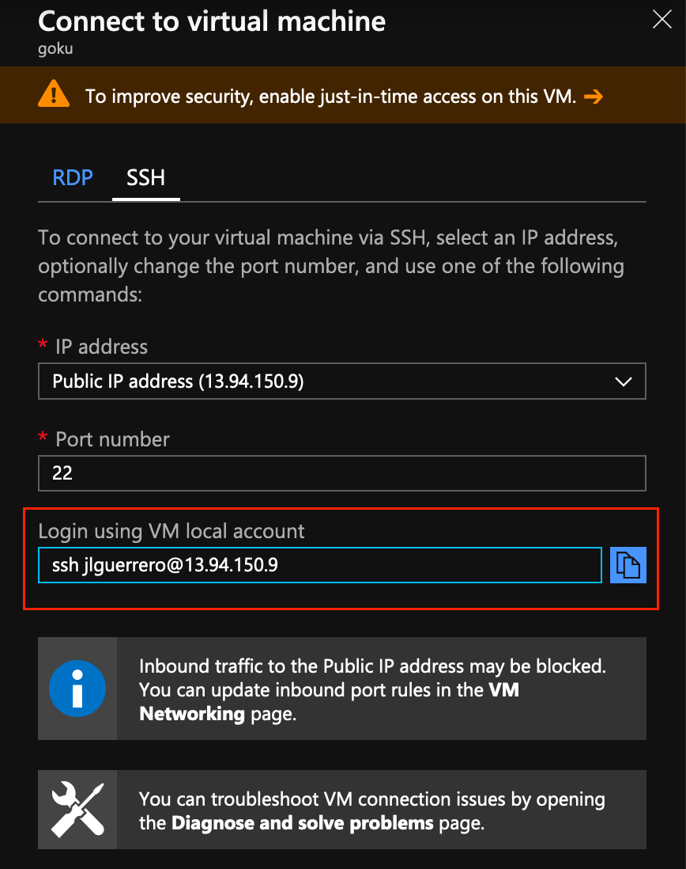Click the Port number input field
This screenshot has width=686, height=869.
coord(341,473)
